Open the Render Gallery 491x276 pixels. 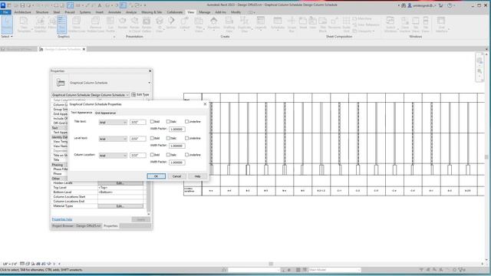click(x=147, y=25)
